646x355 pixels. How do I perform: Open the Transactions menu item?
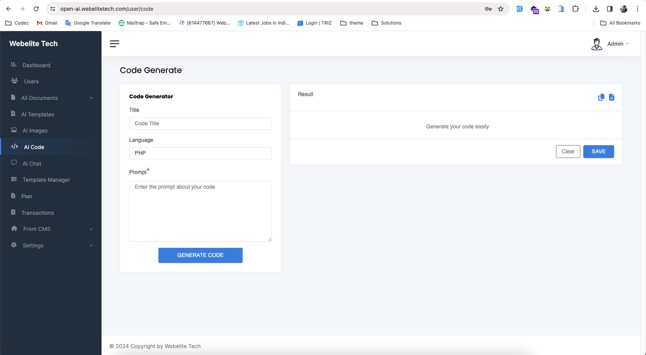(x=37, y=213)
